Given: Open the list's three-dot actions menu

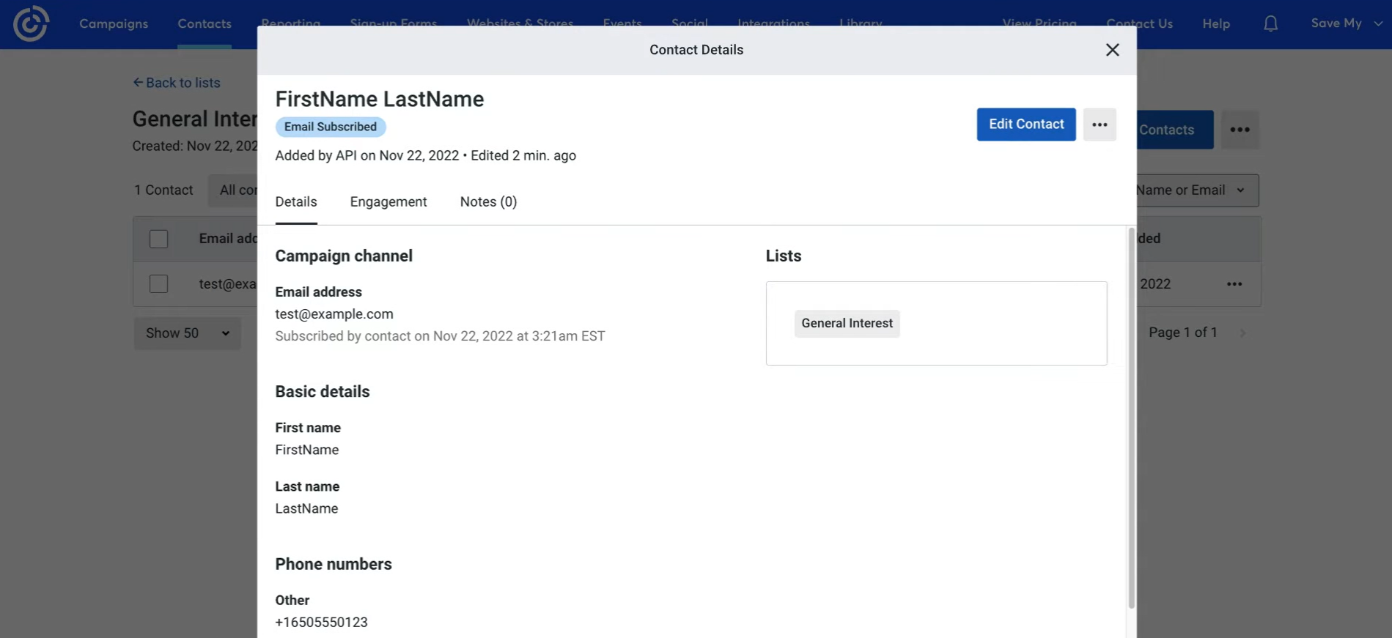Looking at the screenshot, I should 1240,130.
